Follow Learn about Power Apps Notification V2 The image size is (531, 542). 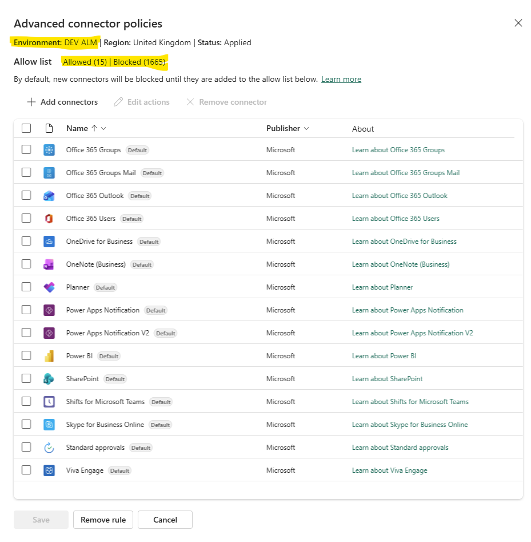(x=412, y=333)
